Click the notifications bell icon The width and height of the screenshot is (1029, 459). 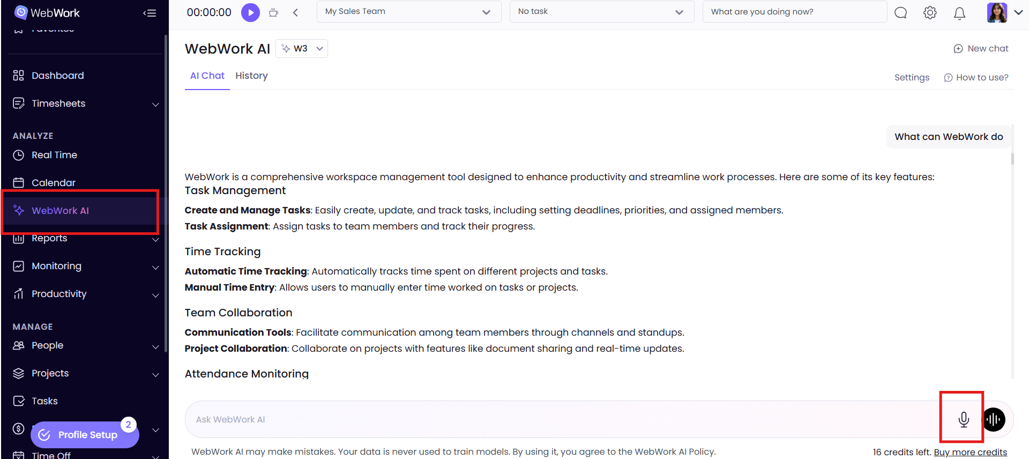[959, 13]
